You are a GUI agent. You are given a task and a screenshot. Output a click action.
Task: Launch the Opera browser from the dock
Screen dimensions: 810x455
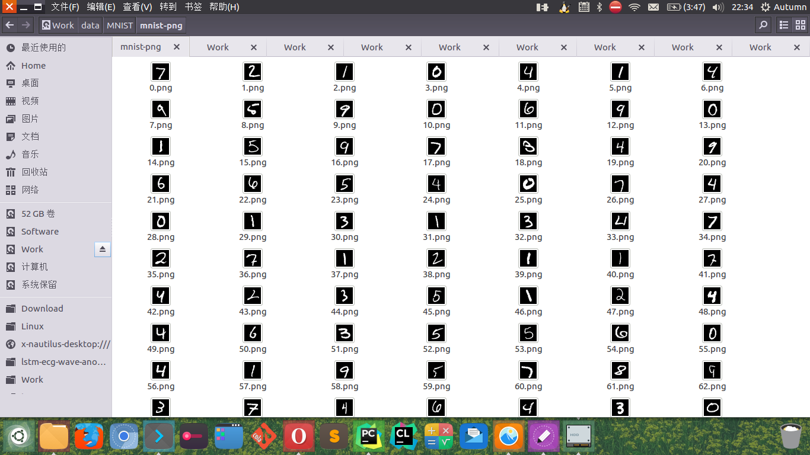[x=299, y=437]
